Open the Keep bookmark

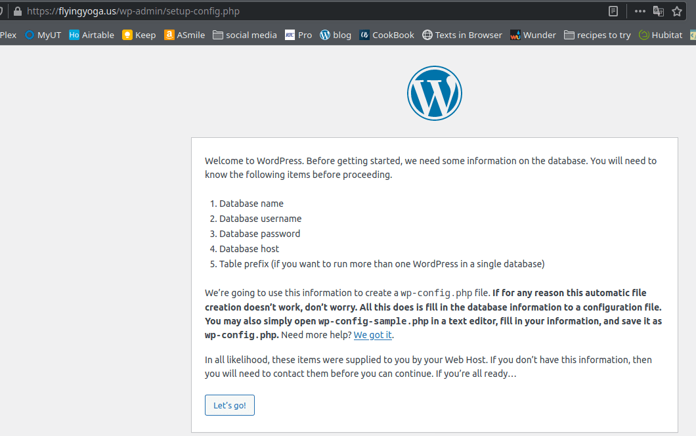pos(139,35)
